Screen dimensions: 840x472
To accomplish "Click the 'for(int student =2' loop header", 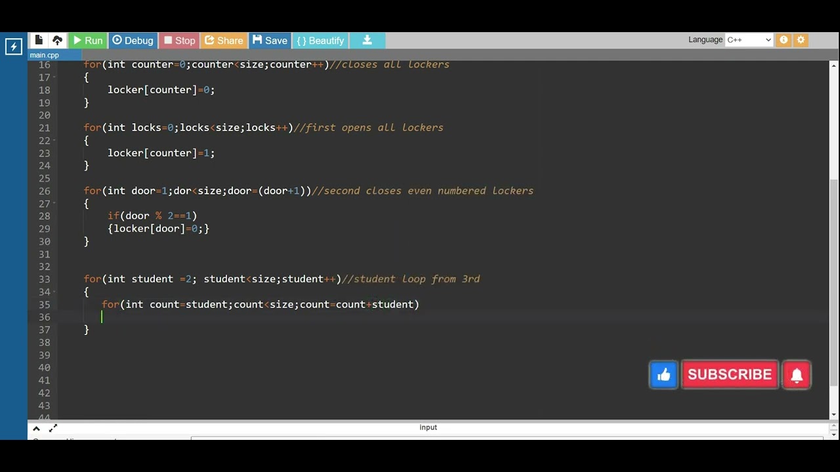I will pyautogui.click(x=213, y=279).
